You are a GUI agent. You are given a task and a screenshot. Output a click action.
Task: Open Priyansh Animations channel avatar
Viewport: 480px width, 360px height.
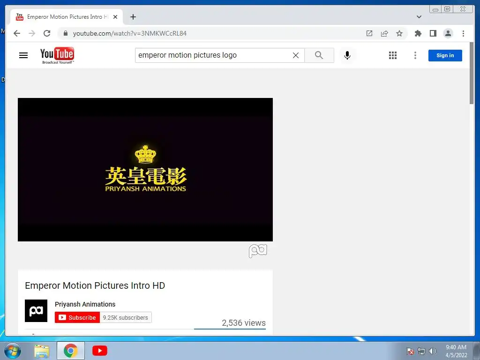[36, 311]
